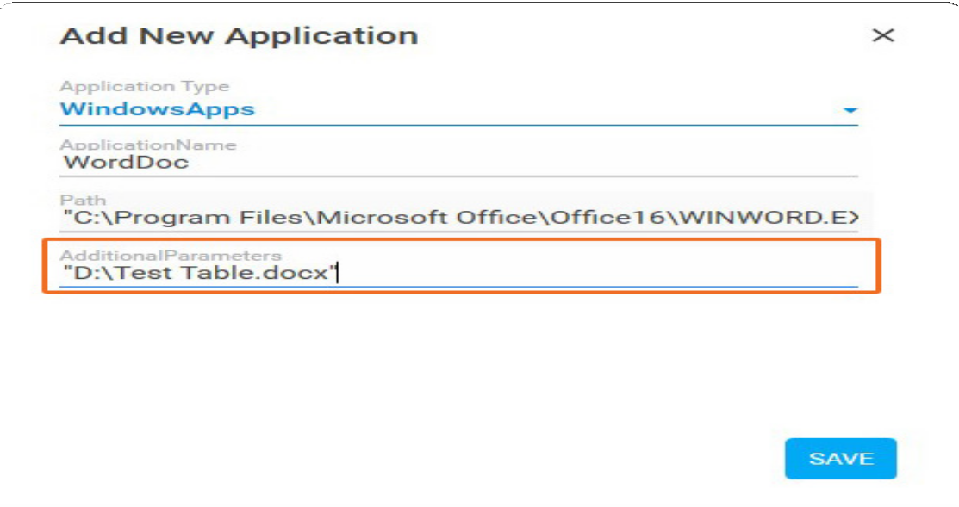Image resolution: width=959 pixels, height=507 pixels.
Task: Open the Application Type dropdown arrow
Action: [850, 110]
